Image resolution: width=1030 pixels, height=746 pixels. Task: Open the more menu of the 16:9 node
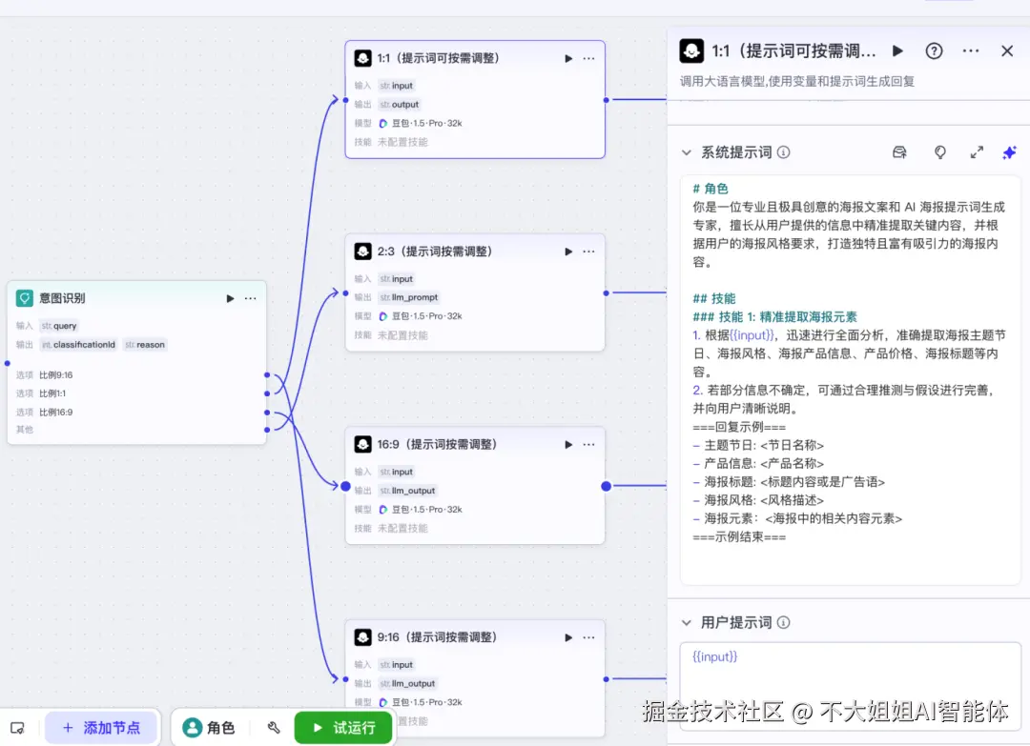[588, 444]
